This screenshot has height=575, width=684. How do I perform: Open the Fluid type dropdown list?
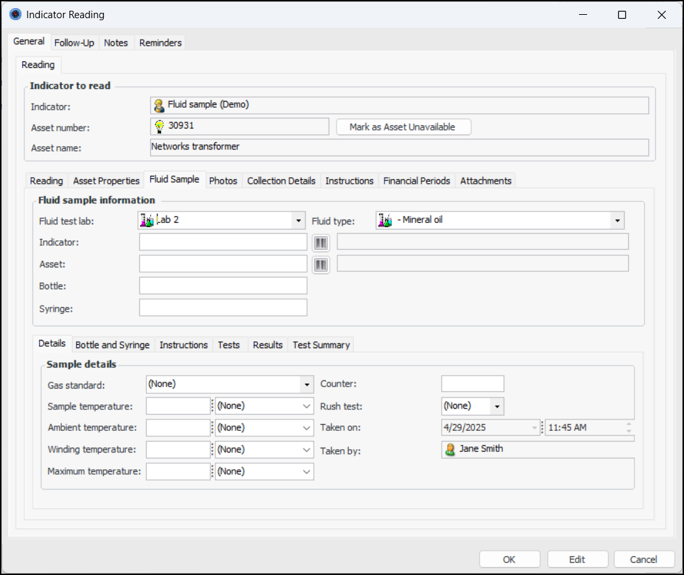click(x=616, y=221)
